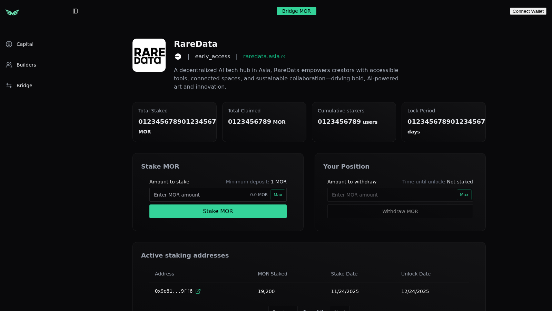This screenshot has width=552, height=311.
Task: Click the MOR Staked column header
Action: (x=273, y=274)
